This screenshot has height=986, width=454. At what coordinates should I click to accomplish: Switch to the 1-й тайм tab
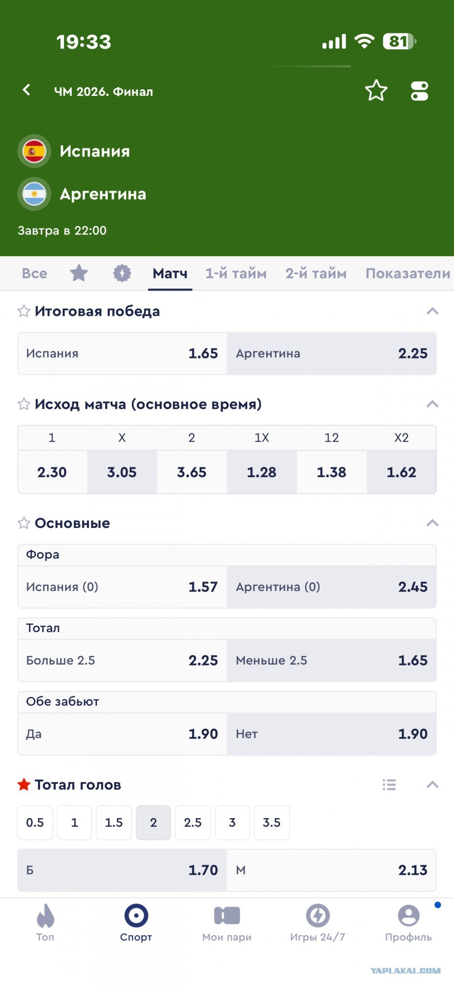click(236, 273)
